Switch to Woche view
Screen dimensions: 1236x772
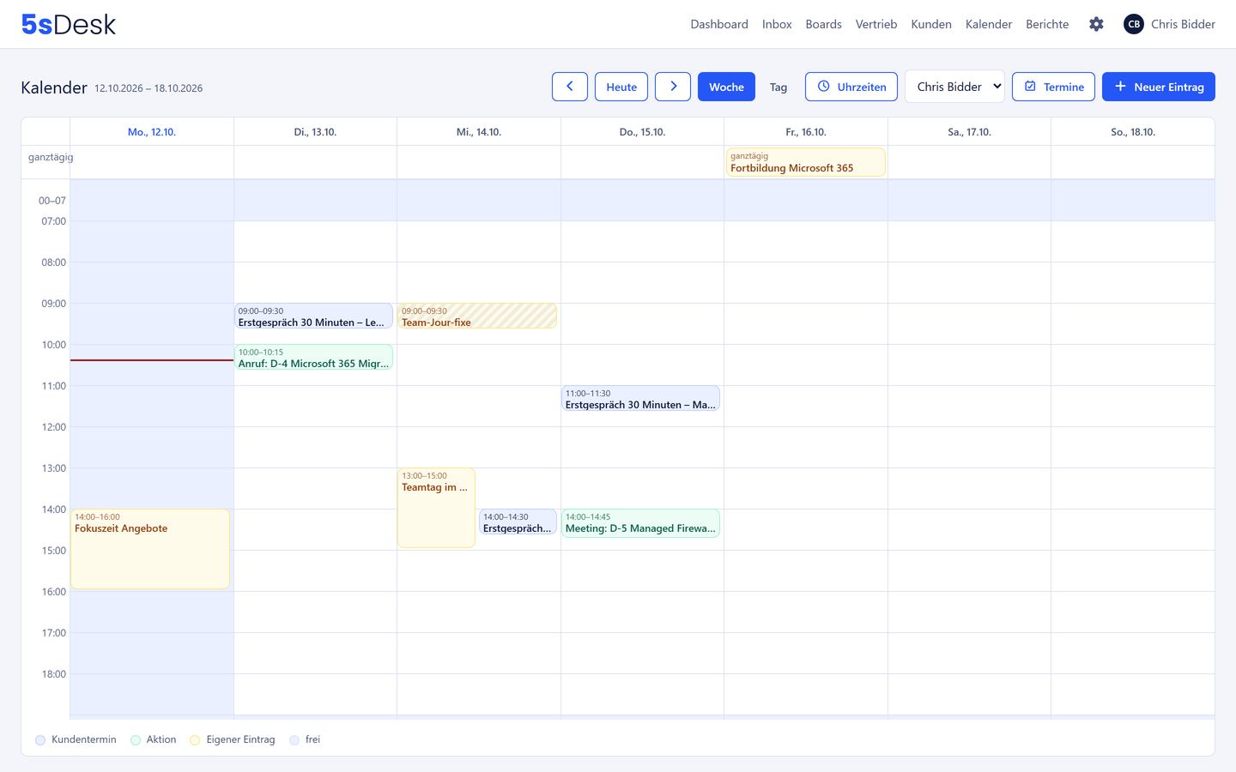[726, 87]
